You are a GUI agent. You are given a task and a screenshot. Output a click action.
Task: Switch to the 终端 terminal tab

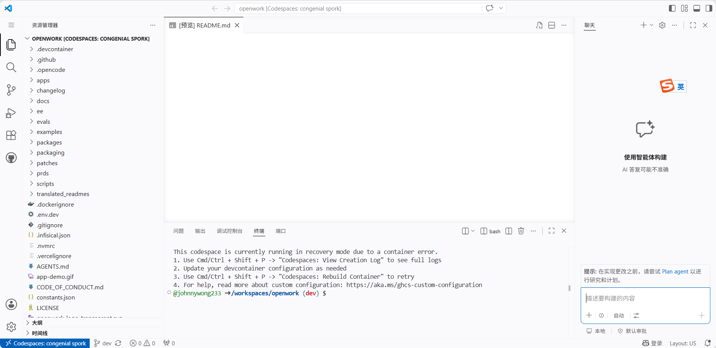[x=259, y=231]
